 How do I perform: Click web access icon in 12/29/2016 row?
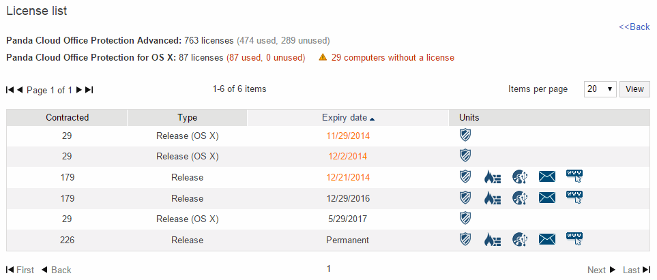click(x=574, y=198)
